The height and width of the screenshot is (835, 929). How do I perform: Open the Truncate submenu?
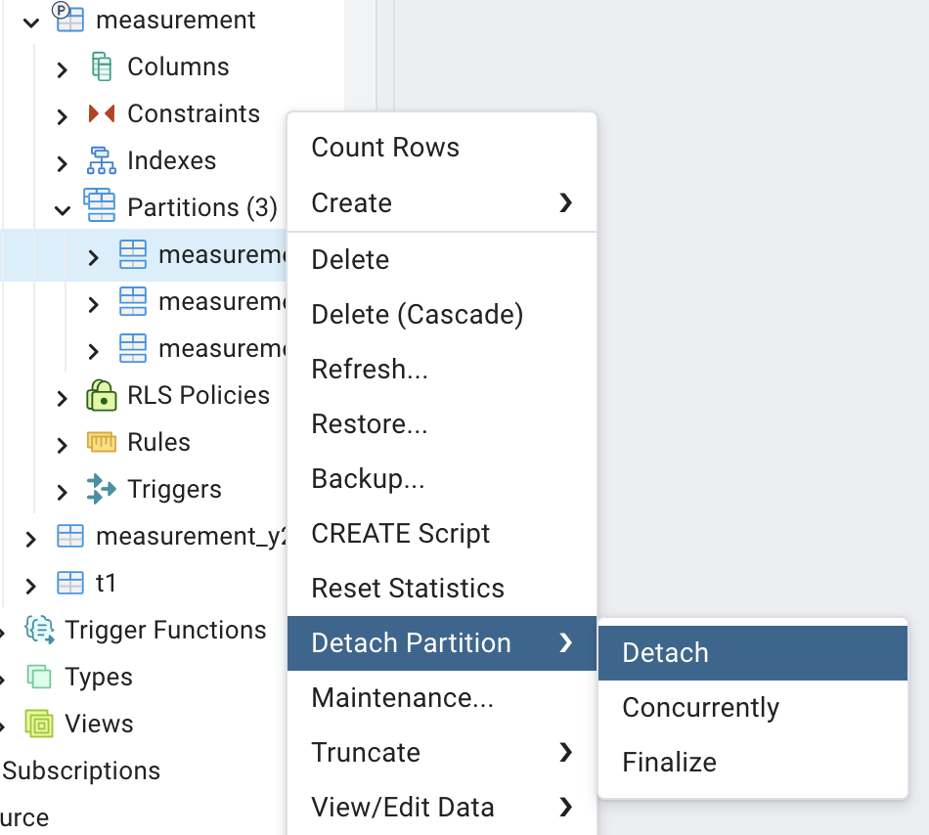click(x=441, y=753)
